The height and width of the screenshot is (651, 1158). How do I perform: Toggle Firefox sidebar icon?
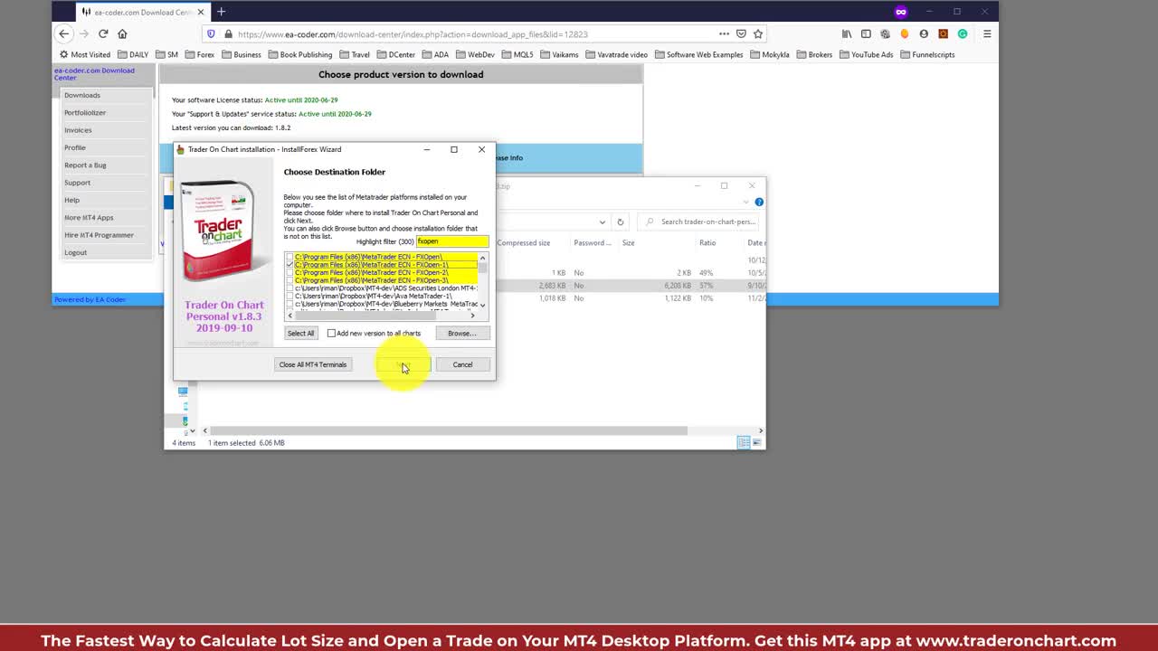pyautogui.click(x=866, y=33)
